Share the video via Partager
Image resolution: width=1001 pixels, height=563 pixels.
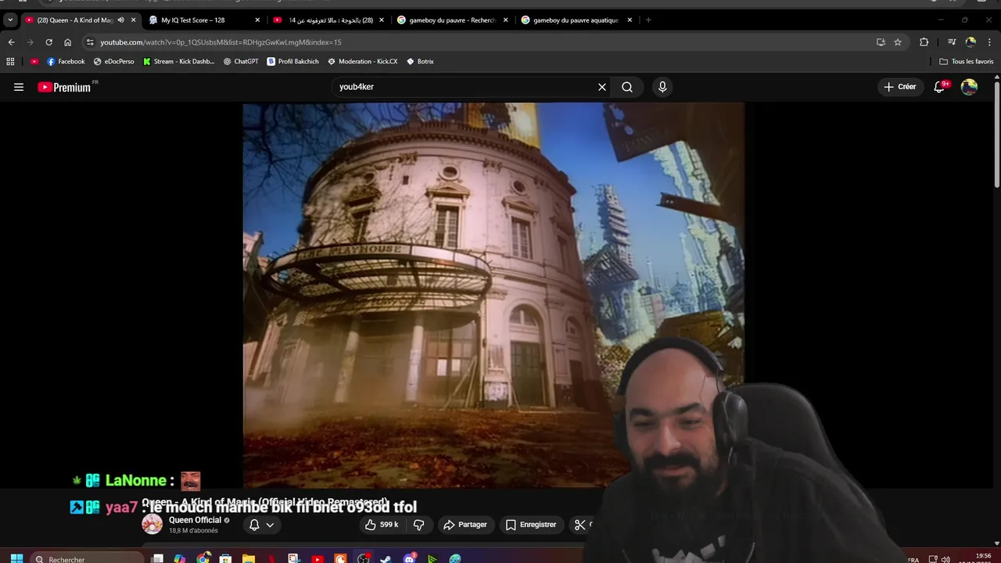tap(465, 525)
